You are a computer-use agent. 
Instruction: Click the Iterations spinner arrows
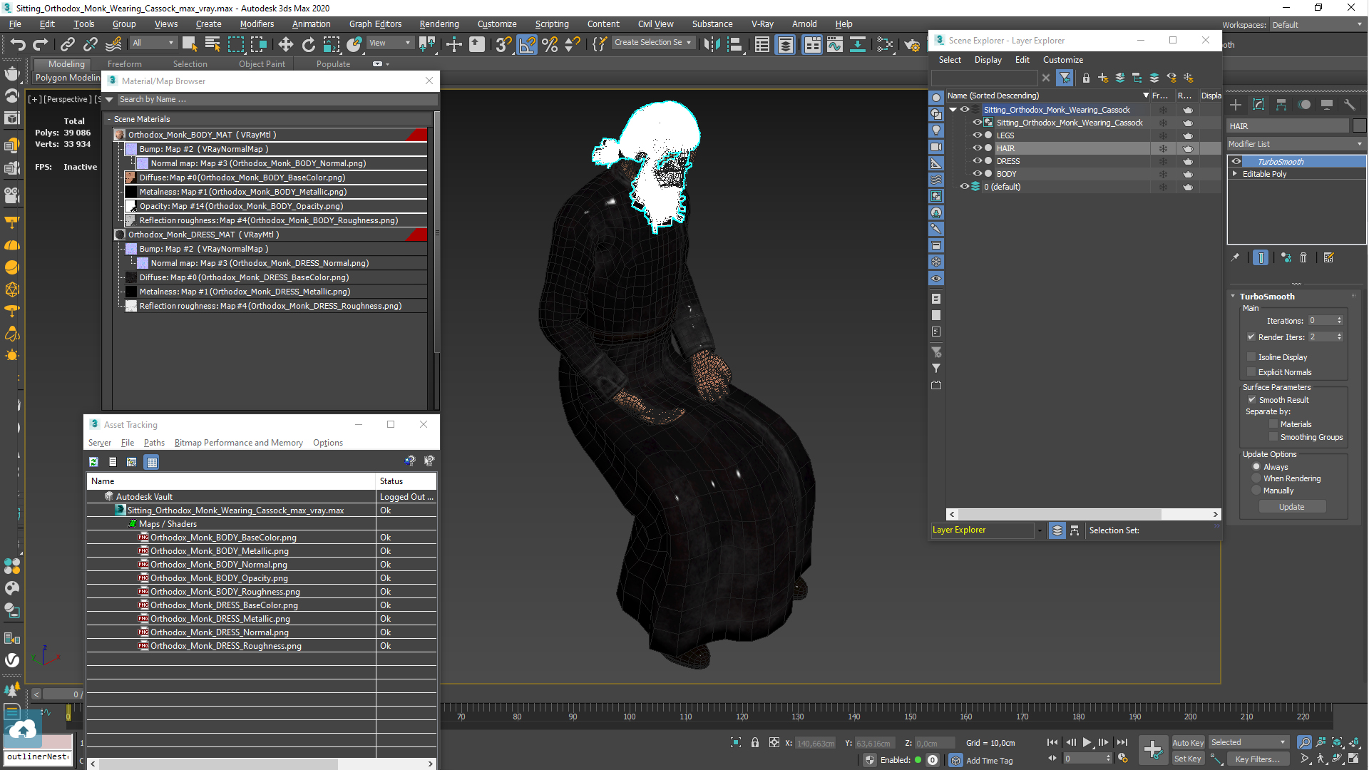point(1340,321)
